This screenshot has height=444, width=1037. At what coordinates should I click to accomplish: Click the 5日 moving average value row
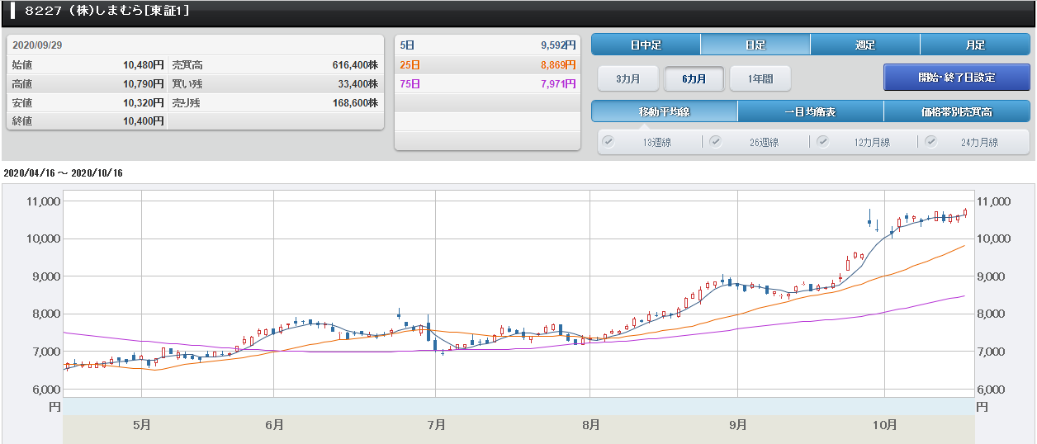point(487,45)
